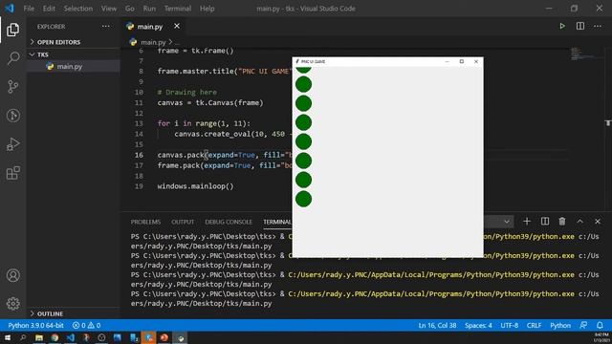Maximize the terminal panel with up chevron
Screen dimensions: 612x344
click(x=580, y=222)
